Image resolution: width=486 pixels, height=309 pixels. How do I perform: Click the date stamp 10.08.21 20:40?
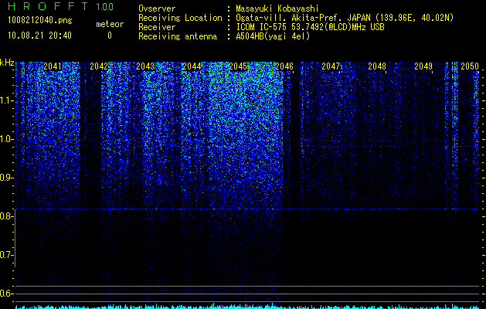coord(39,36)
